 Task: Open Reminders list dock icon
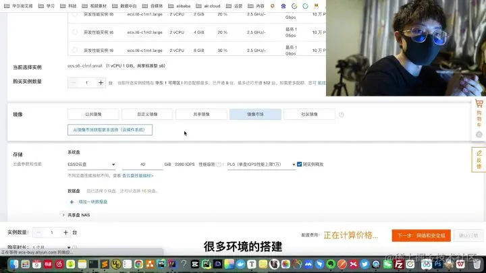[127, 264]
